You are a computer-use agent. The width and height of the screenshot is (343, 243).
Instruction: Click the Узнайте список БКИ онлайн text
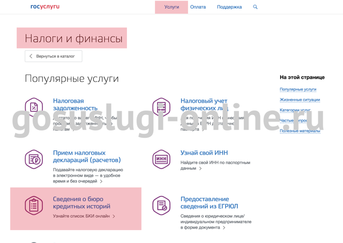81,216
